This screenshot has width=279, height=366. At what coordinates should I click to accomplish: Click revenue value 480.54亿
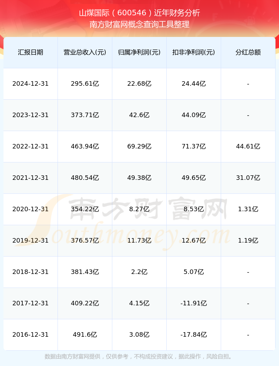pyautogui.click(x=85, y=178)
